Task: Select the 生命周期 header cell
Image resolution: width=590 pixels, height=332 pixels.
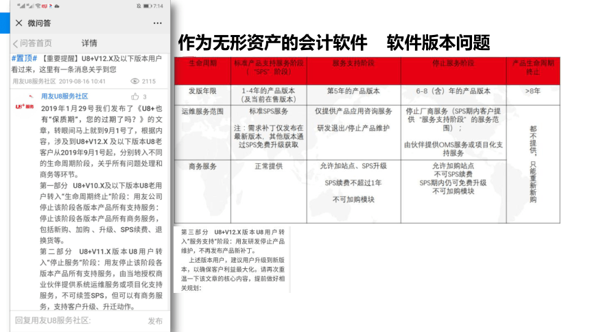Action: tap(203, 71)
